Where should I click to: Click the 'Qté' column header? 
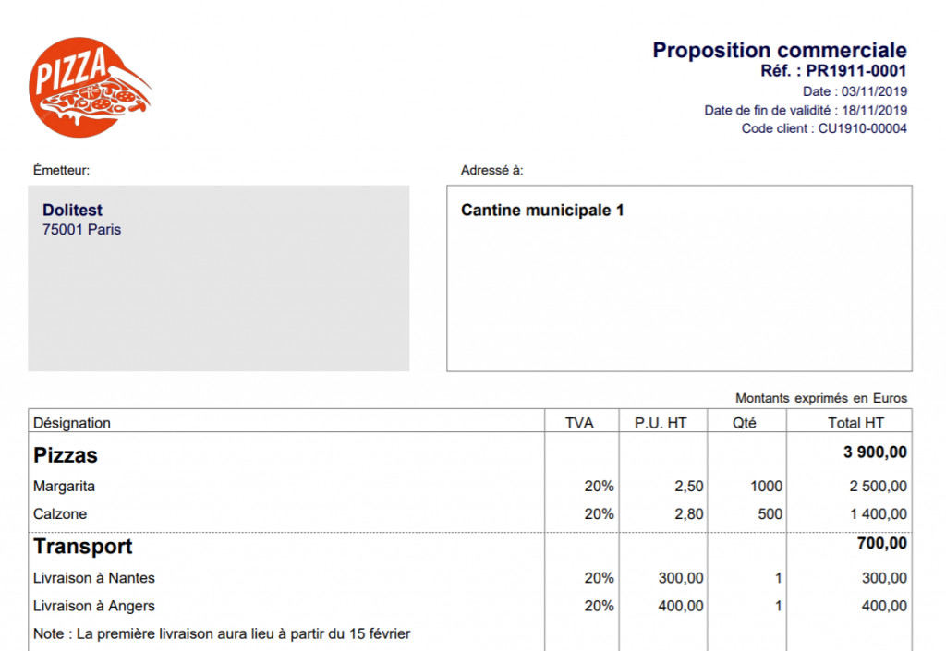pyautogui.click(x=744, y=423)
